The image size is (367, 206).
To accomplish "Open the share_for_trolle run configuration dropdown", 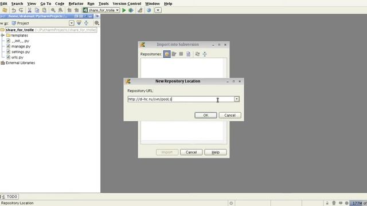I will (101, 10).
